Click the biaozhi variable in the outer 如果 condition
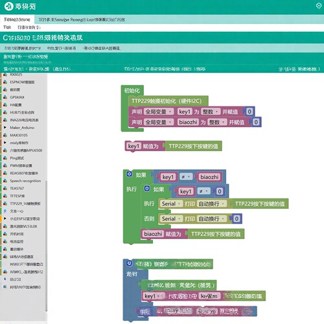The height and width of the screenshot is (324, 324). tap(209, 177)
